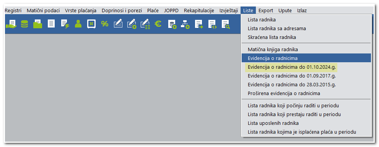Click the plain white document toolbar icon
The height and width of the screenshot is (147, 379).
click(51, 24)
